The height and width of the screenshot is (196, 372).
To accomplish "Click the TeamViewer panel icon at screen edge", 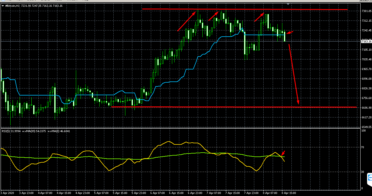I will point(370,178).
